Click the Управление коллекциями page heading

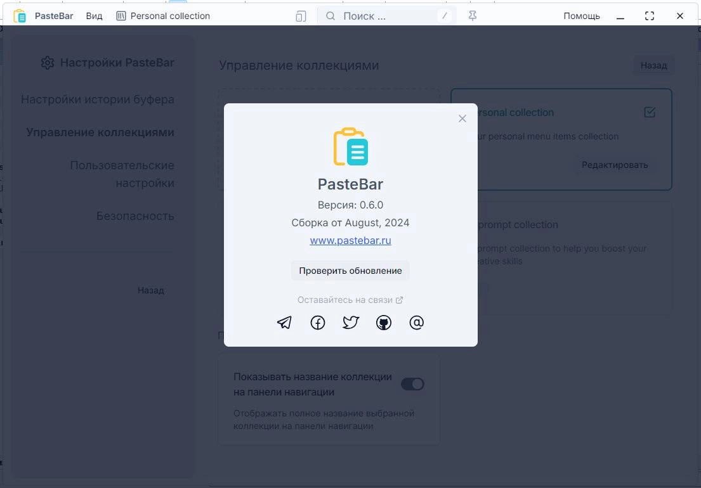299,65
